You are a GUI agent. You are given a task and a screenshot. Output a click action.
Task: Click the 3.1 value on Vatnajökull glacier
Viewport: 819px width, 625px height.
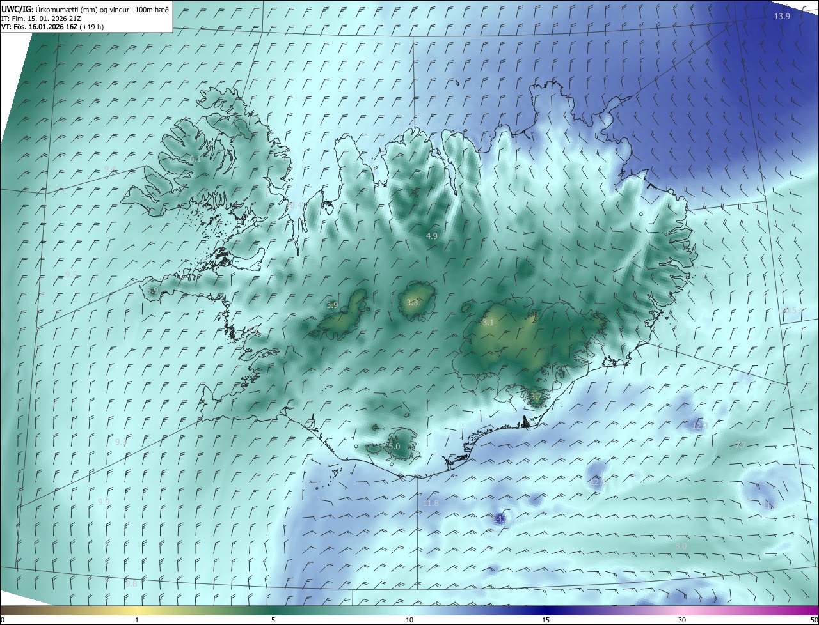tap(488, 323)
